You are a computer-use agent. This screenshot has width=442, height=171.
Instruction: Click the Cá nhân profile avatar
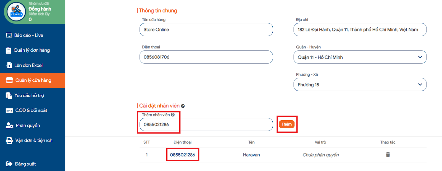coord(16,12)
